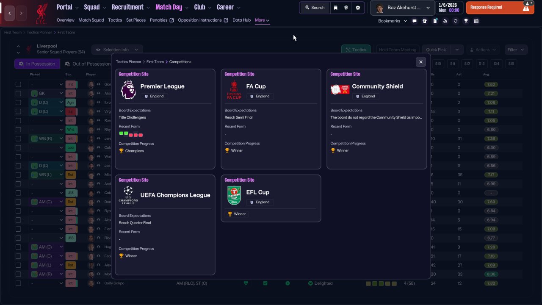542x305 pixels.
Task: Click the warning triangle on Response Required
Action: tap(526, 8)
